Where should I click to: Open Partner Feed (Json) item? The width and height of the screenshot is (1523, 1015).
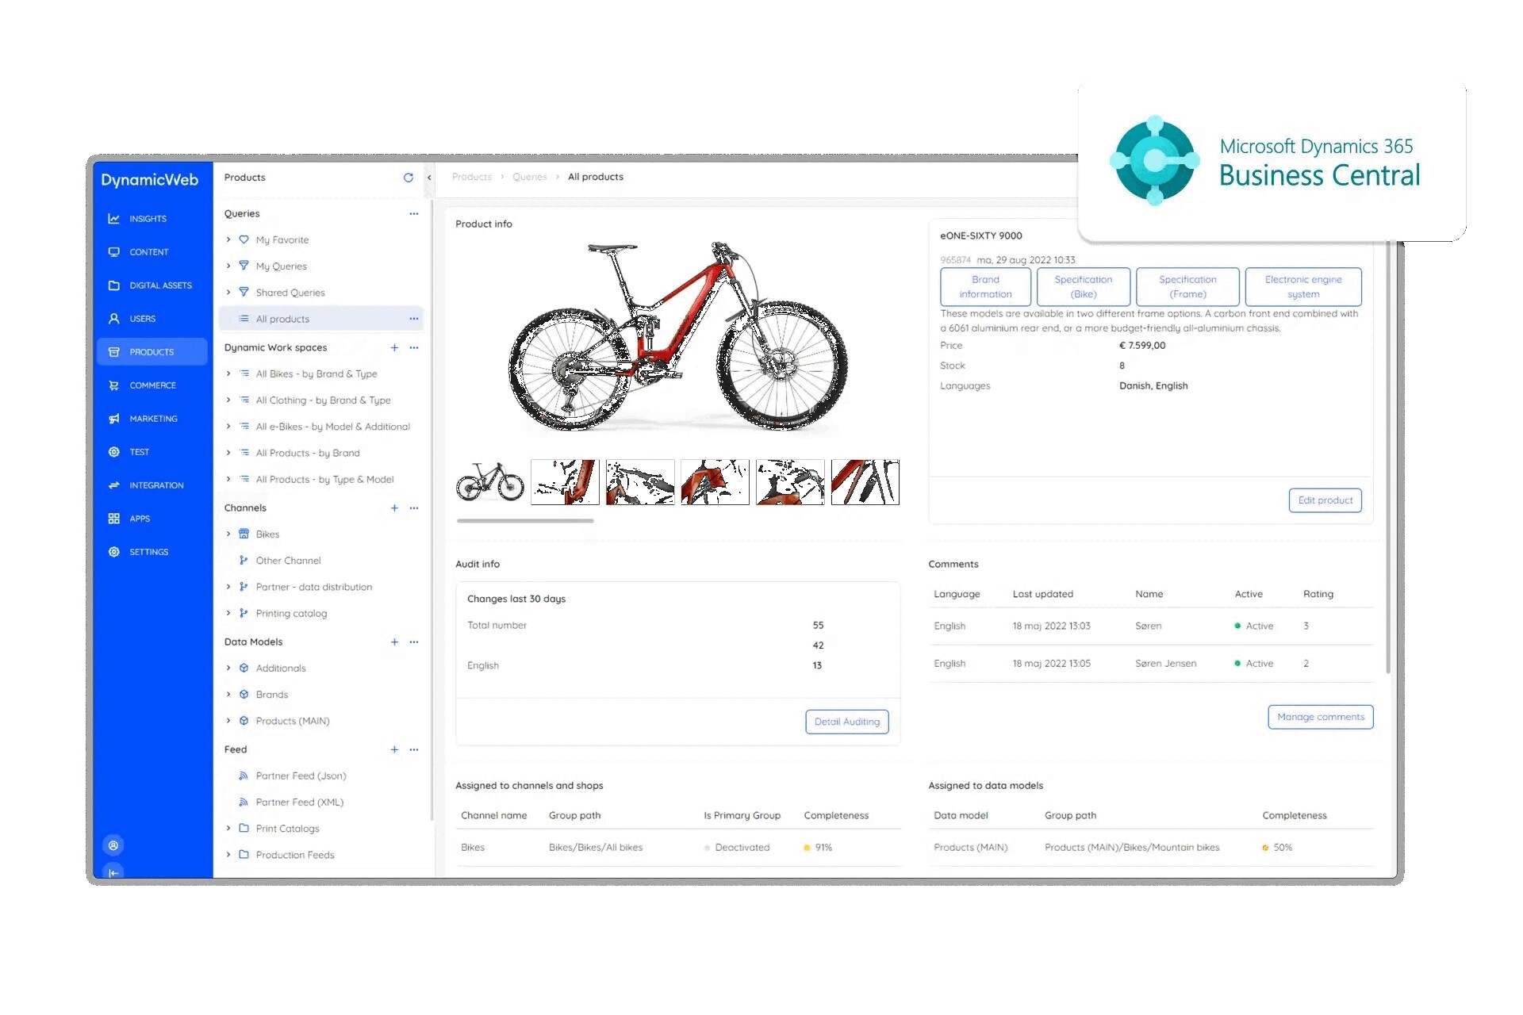pyautogui.click(x=301, y=776)
